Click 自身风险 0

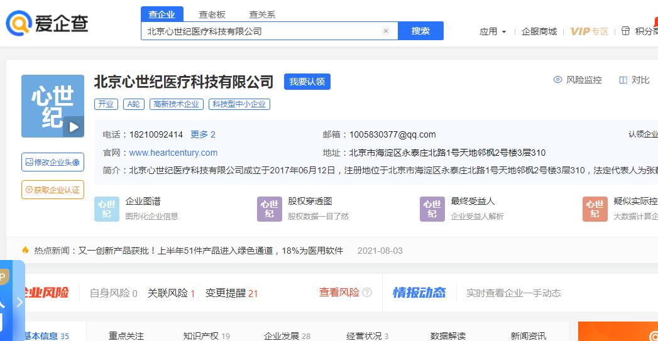[x=113, y=293]
